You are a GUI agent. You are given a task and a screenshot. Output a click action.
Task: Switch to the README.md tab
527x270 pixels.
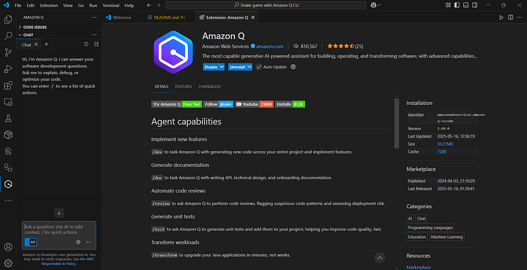[x=169, y=17]
